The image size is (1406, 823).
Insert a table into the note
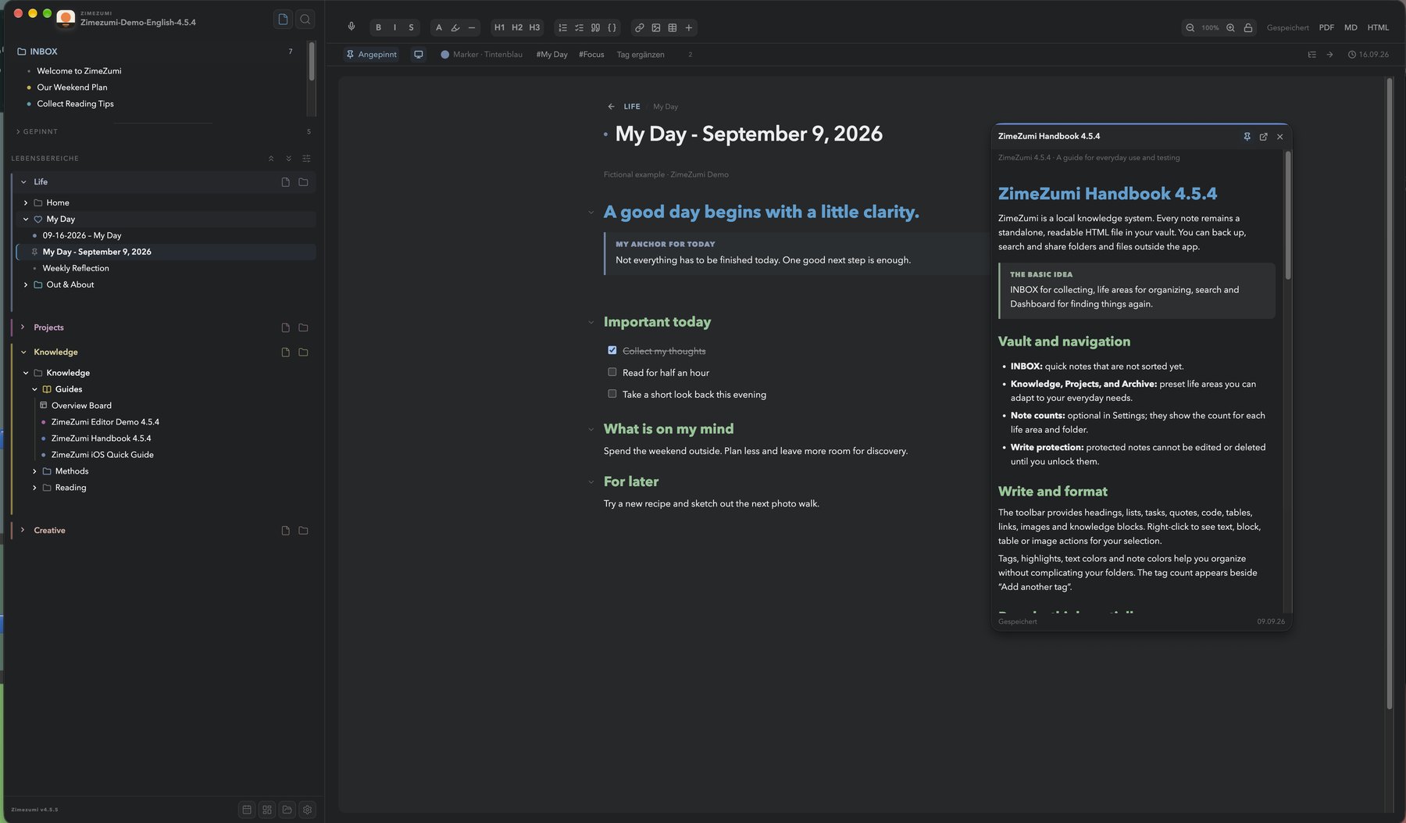pyautogui.click(x=673, y=27)
